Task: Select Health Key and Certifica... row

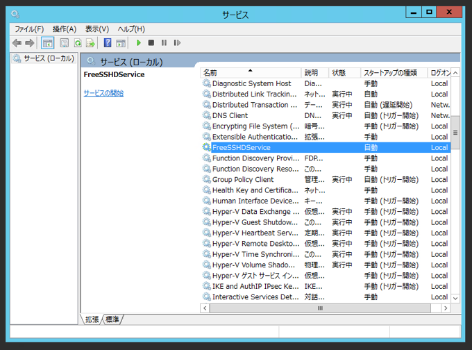Action: coord(326,190)
